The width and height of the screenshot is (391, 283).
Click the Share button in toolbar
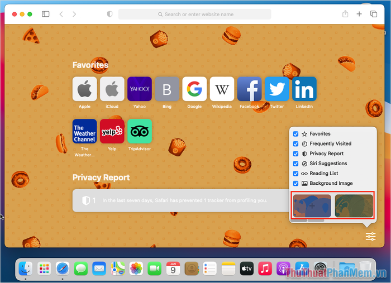pyautogui.click(x=345, y=14)
